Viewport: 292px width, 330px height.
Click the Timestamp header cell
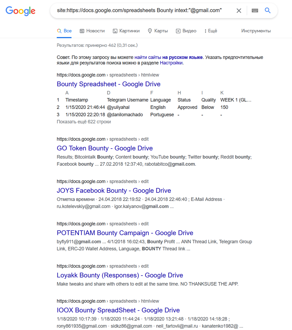pos(77,100)
